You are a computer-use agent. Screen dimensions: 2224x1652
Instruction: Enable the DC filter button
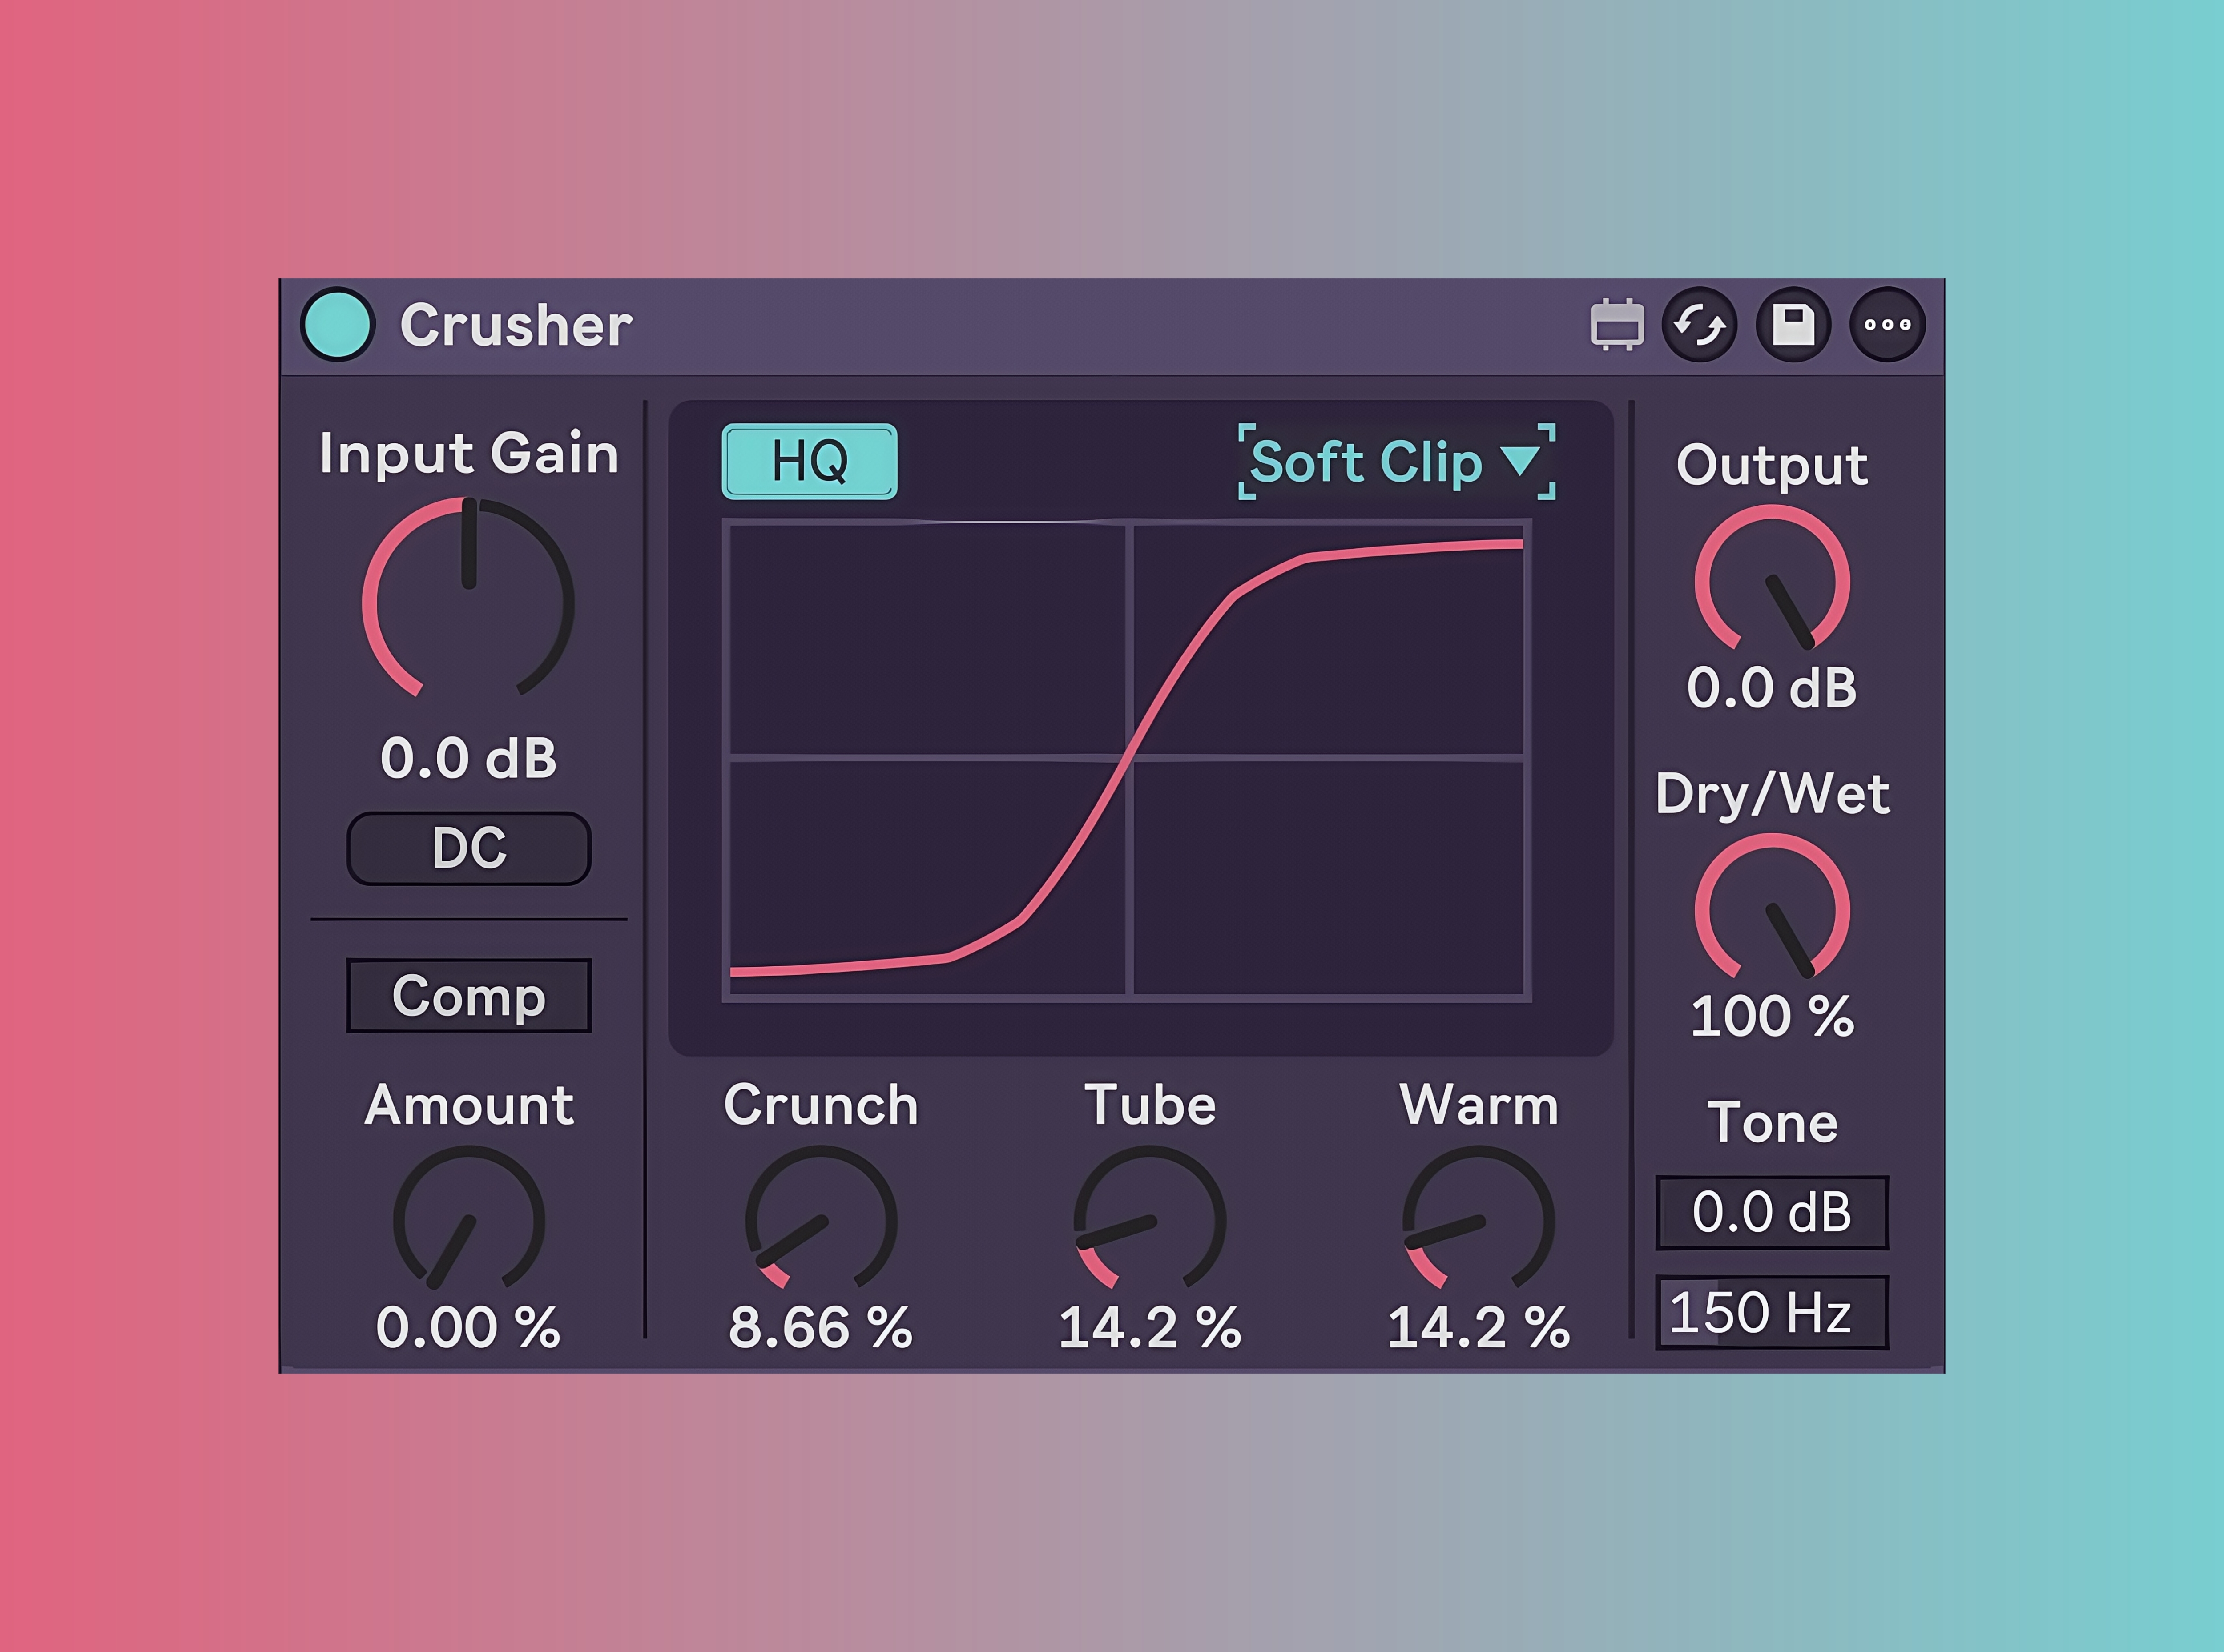click(468, 848)
